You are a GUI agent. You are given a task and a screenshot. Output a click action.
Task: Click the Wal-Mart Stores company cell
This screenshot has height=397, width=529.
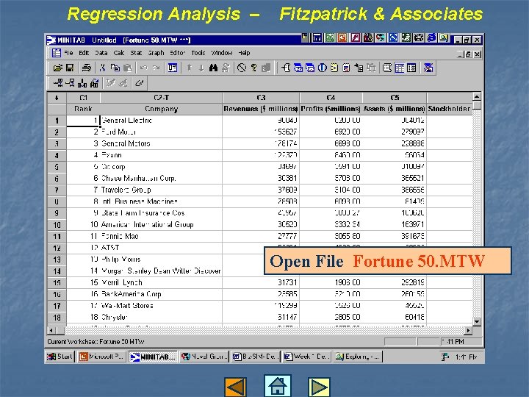click(x=161, y=306)
